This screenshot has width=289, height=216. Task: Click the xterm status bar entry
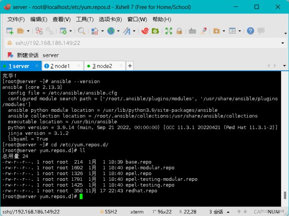(x=137, y=212)
